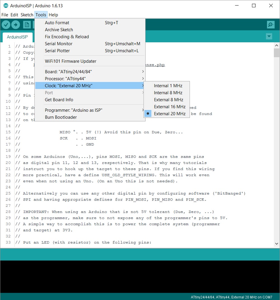280x300 pixels.
Task: Expand the Clock External 20 MHz submenu
Action: point(90,85)
